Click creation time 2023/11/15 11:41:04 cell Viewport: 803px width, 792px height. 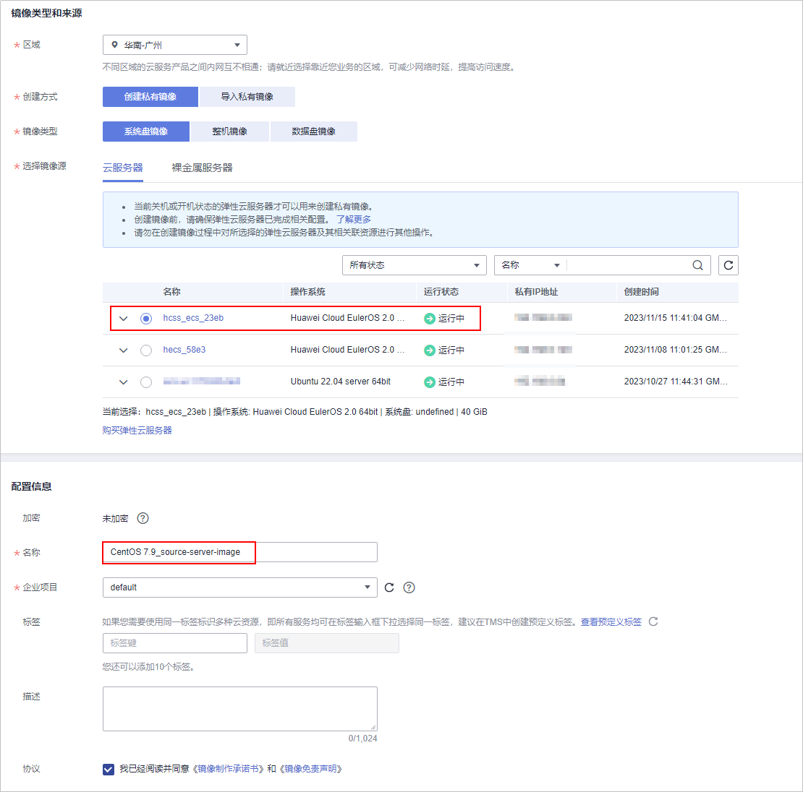pos(676,318)
